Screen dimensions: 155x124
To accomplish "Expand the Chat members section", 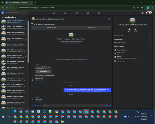I will click(x=132, y=39).
